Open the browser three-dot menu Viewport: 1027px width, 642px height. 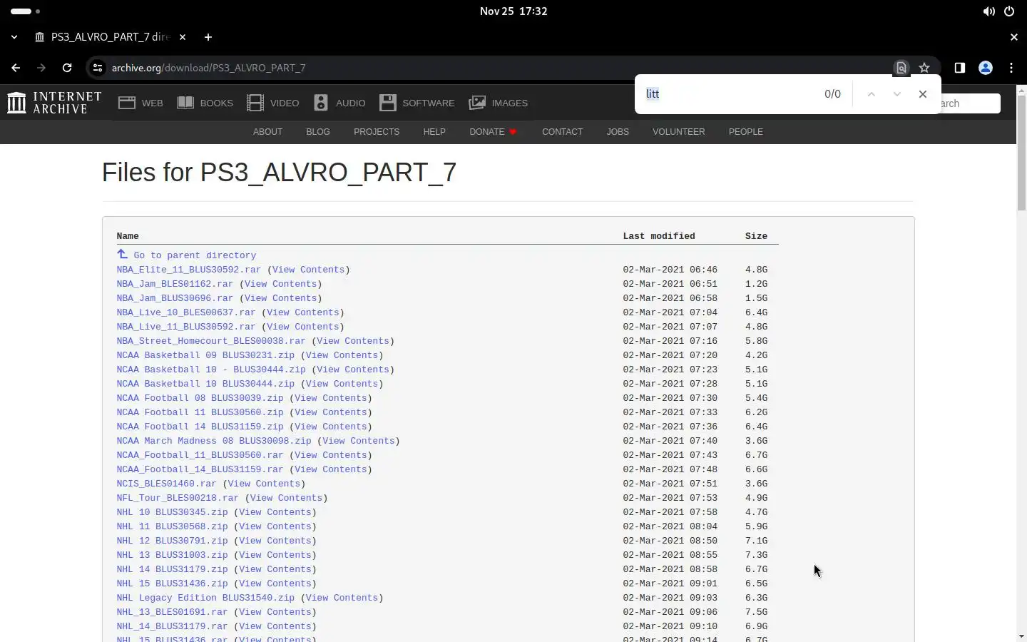point(1011,68)
